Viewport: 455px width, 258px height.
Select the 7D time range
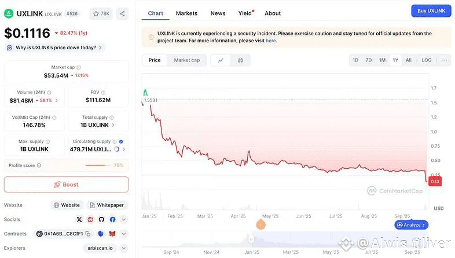369,60
